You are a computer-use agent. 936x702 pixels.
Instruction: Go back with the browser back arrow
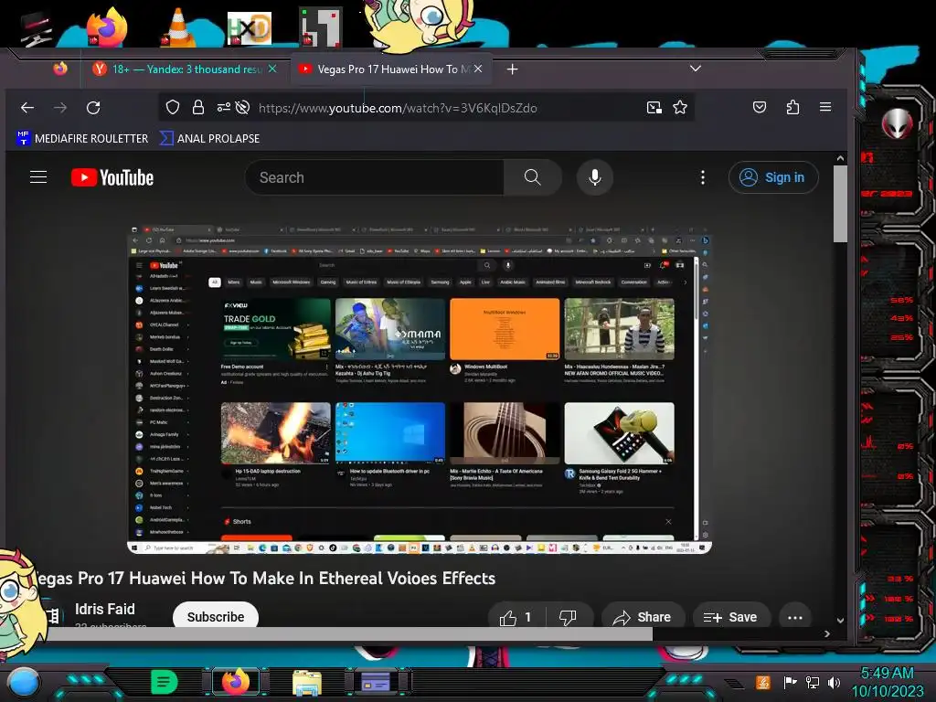(27, 108)
